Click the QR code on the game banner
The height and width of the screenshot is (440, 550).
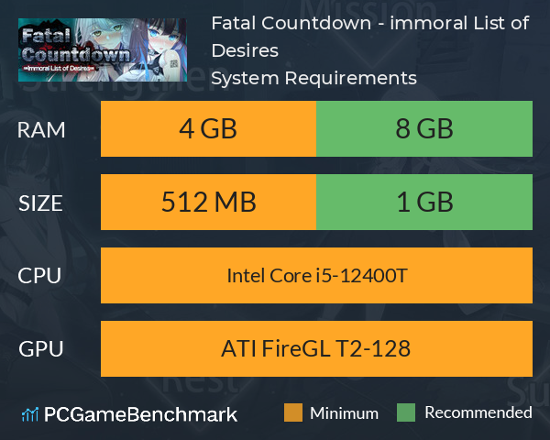pyautogui.click(x=174, y=63)
